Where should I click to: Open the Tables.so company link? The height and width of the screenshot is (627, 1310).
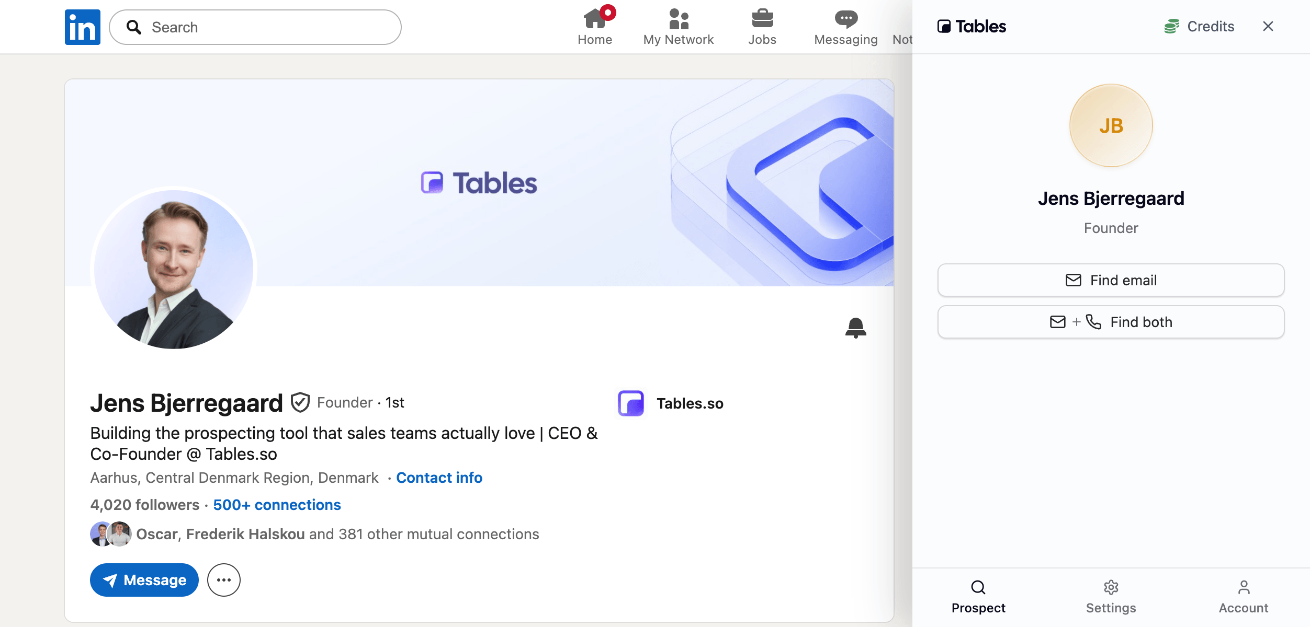[x=690, y=403]
